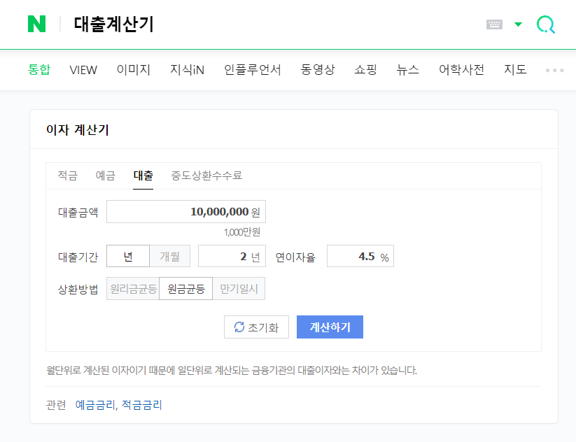Screen dimensions: 576x442
Task: Open the 동영상 tab
Action: 318,69
